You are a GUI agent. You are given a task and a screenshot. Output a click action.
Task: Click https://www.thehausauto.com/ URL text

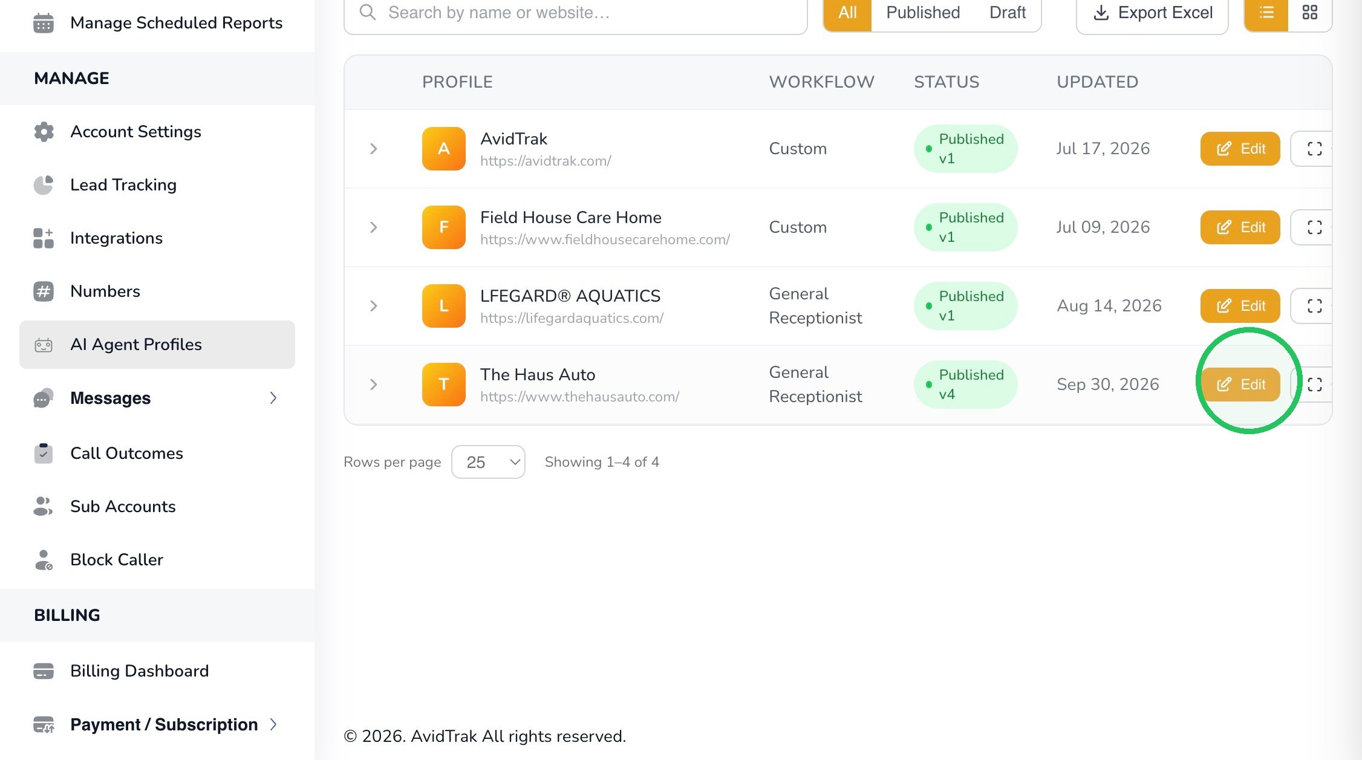click(x=579, y=397)
